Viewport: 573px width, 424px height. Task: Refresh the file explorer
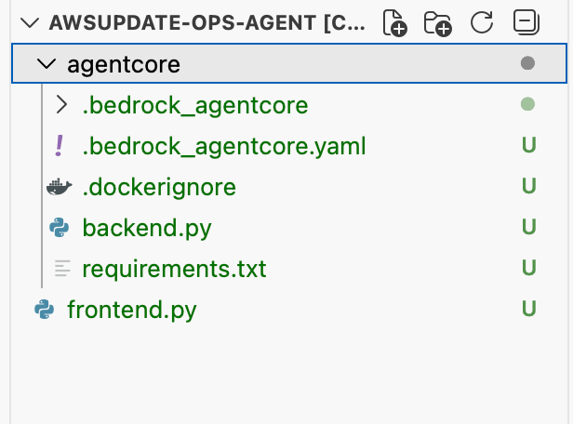(482, 22)
